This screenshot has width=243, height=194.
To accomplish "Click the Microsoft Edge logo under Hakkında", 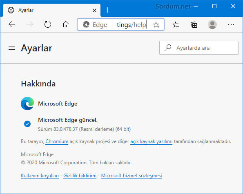I will tap(27, 104).
